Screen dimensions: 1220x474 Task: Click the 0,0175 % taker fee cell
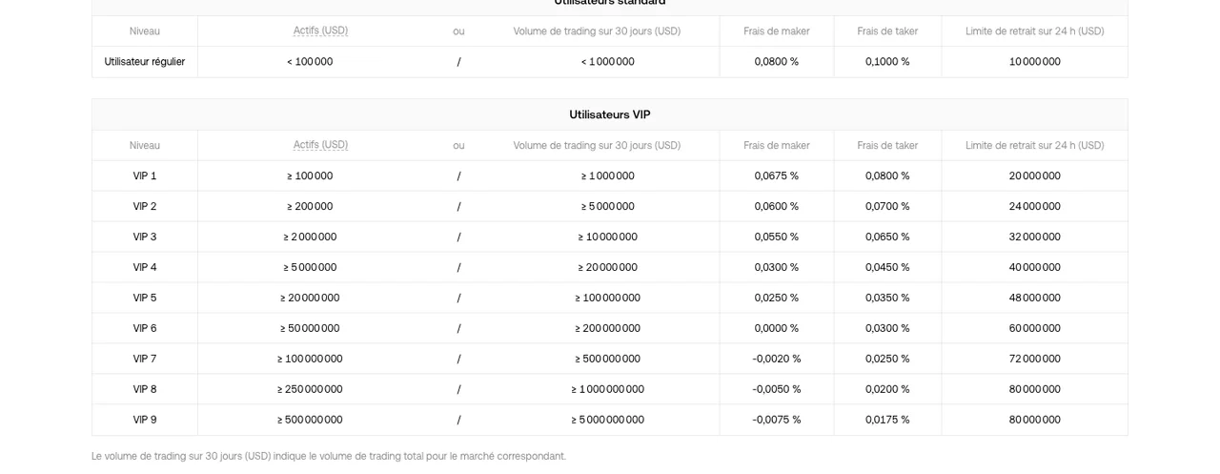[887, 420]
